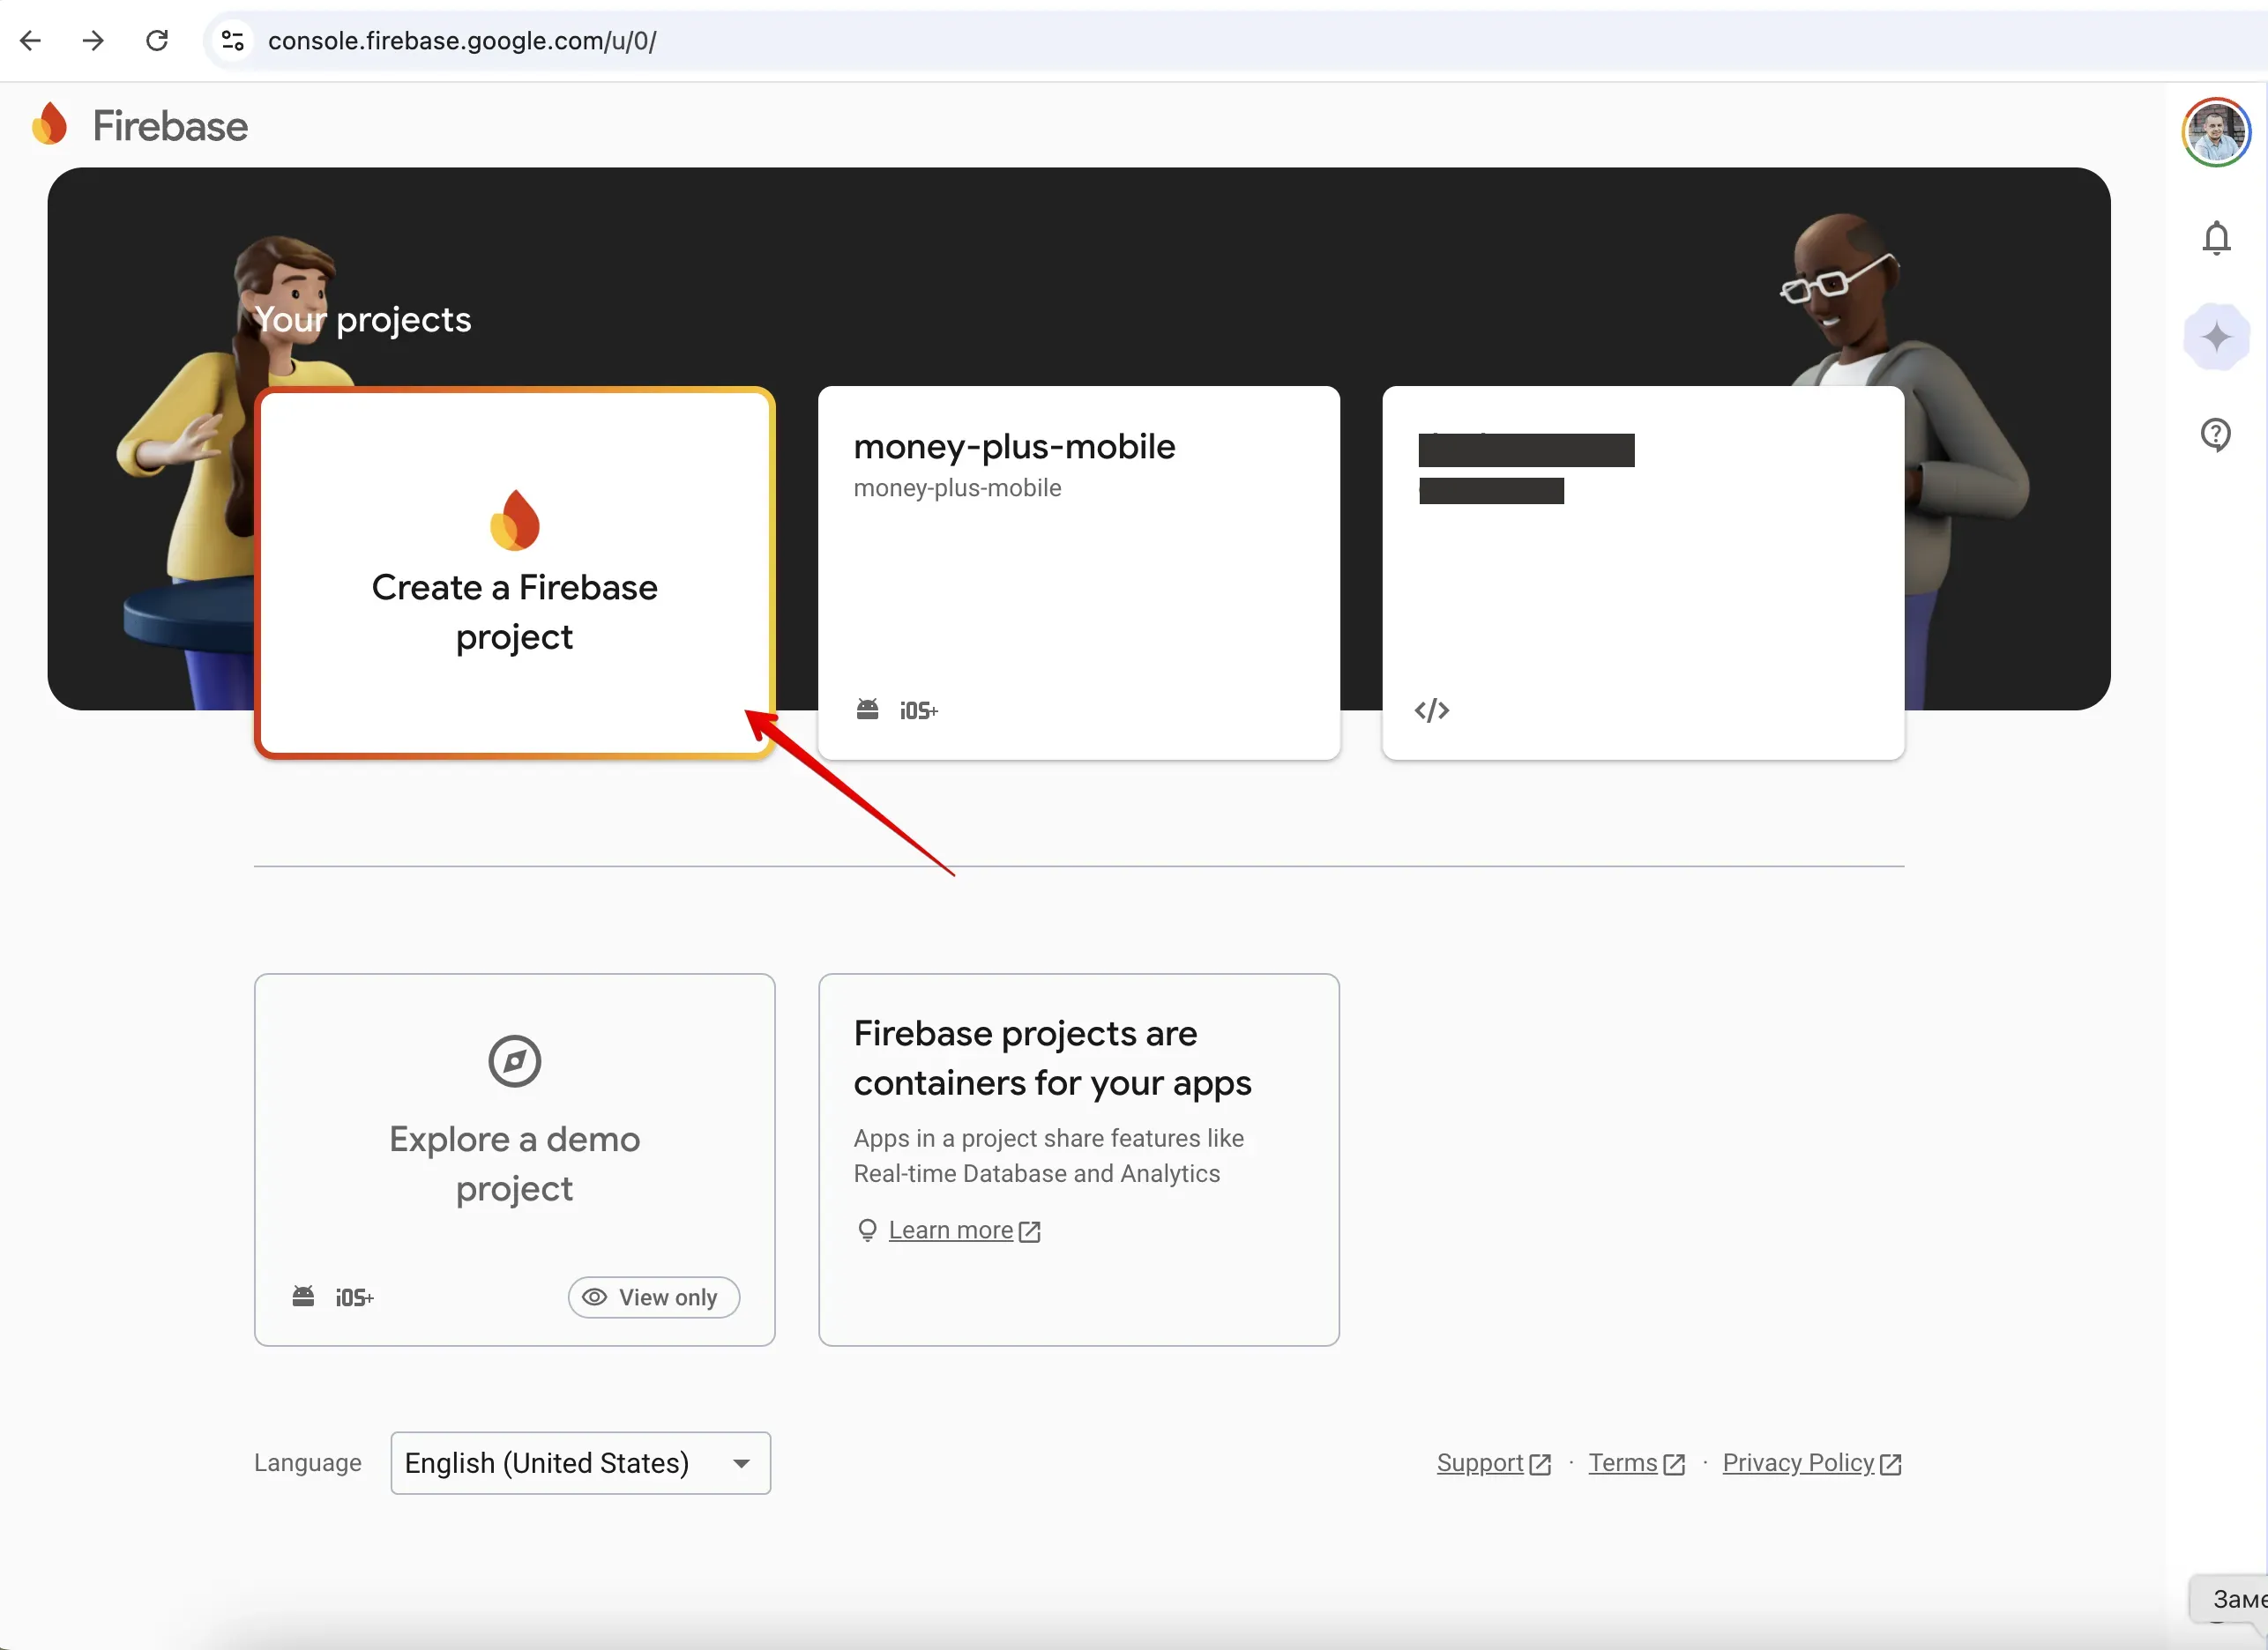Click external link icon after Learn more
Image resolution: width=2268 pixels, height=1650 pixels.
(1029, 1231)
